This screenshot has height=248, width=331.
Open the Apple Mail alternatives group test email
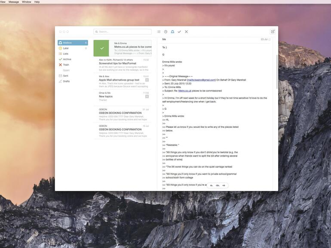click(x=123, y=82)
